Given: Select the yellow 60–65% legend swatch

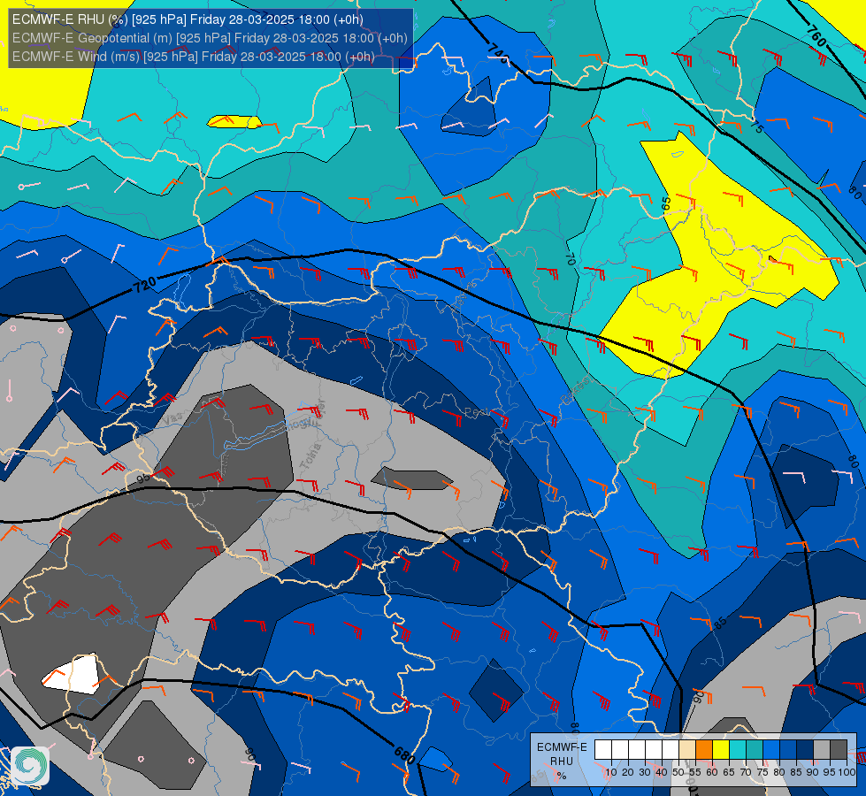Looking at the screenshot, I should [x=721, y=750].
